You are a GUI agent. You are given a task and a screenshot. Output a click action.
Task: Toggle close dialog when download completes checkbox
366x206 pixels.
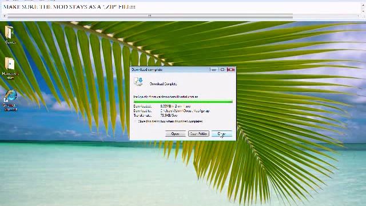[135, 121]
